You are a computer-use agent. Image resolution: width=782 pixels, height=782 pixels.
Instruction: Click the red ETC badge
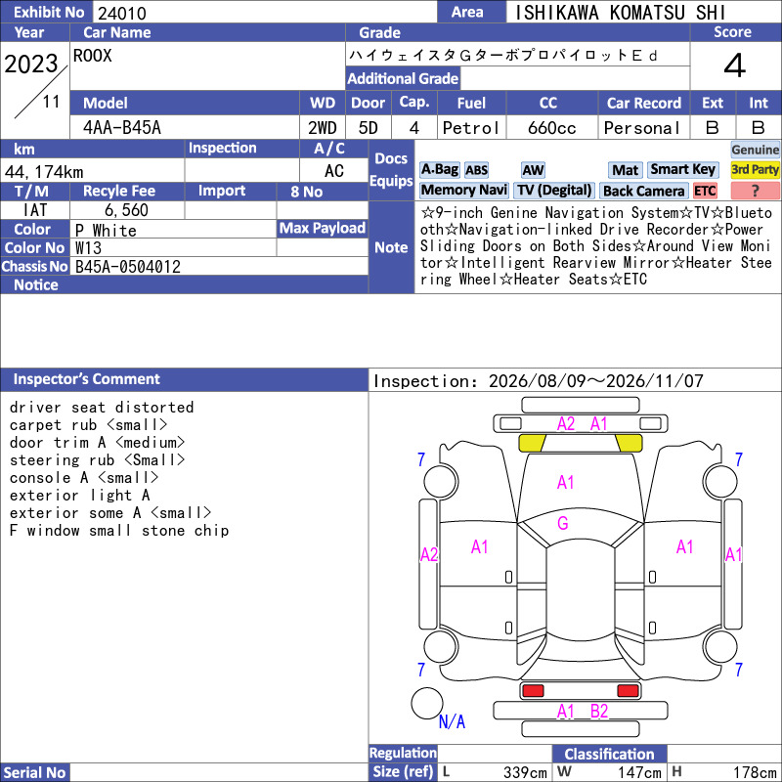(x=705, y=191)
